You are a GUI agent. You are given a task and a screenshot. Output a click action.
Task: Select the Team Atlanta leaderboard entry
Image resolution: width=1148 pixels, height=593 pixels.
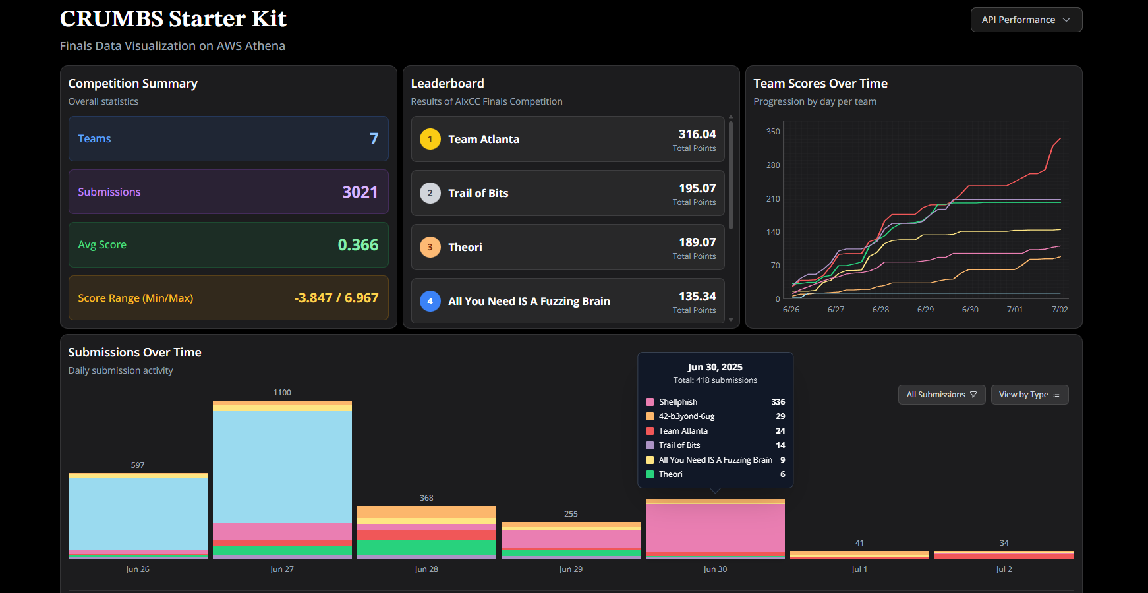567,139
